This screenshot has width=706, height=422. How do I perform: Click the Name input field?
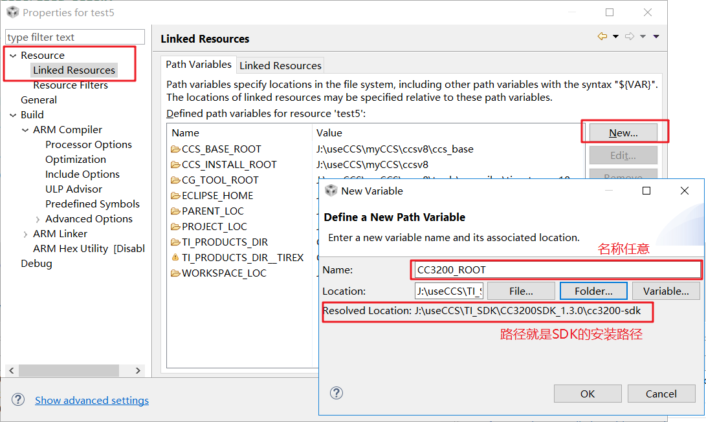(555, 269)
